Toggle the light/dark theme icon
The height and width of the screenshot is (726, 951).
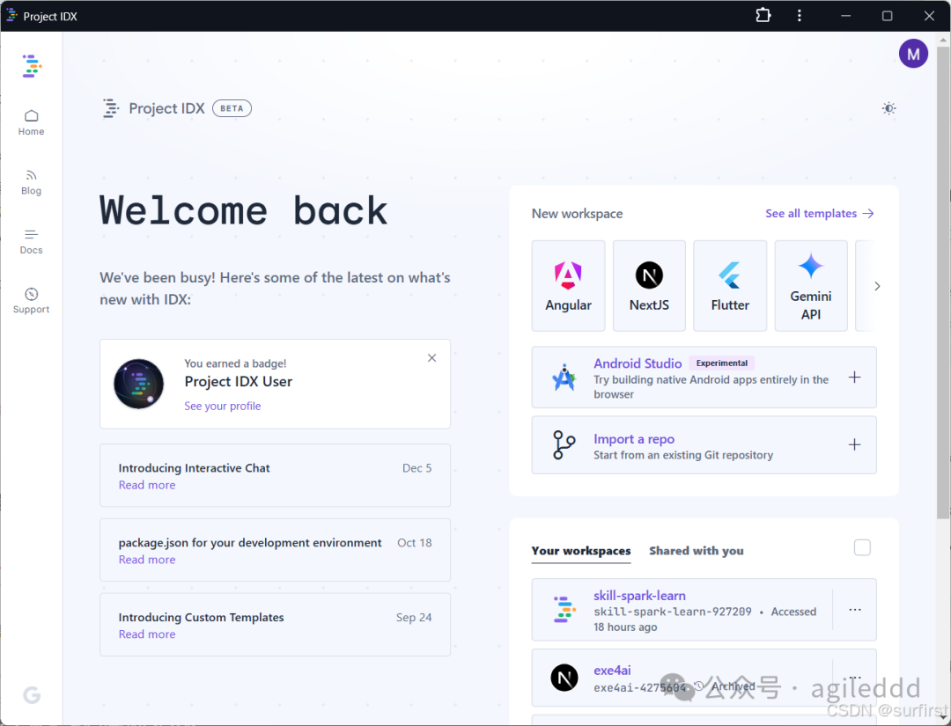pos(888,108)
